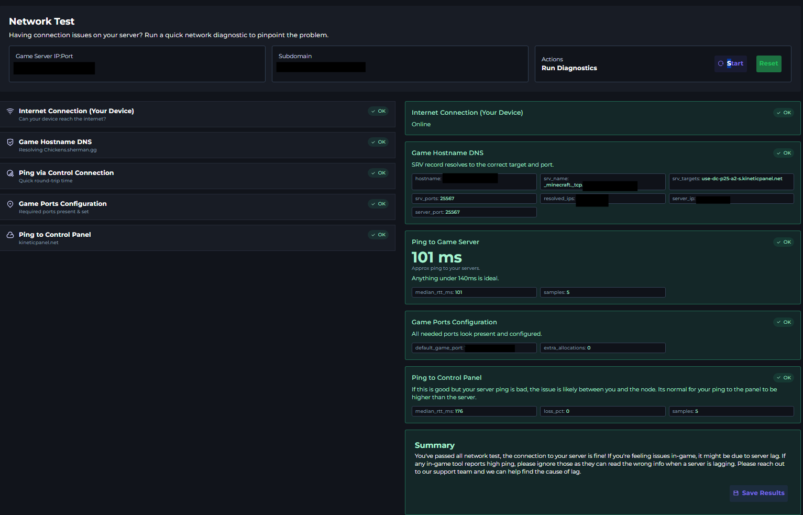Click the srv_ports 25567 field
803x515 pixels.
[x=474, y=199]
